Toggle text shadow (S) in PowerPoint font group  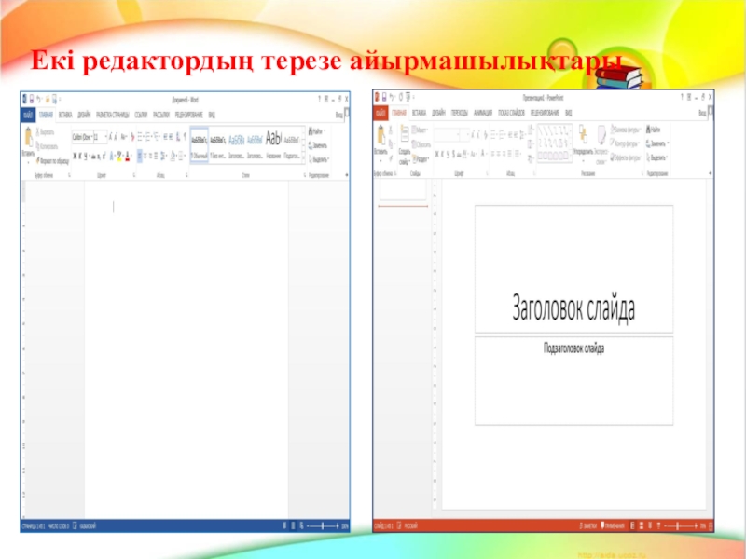[454, 154]
